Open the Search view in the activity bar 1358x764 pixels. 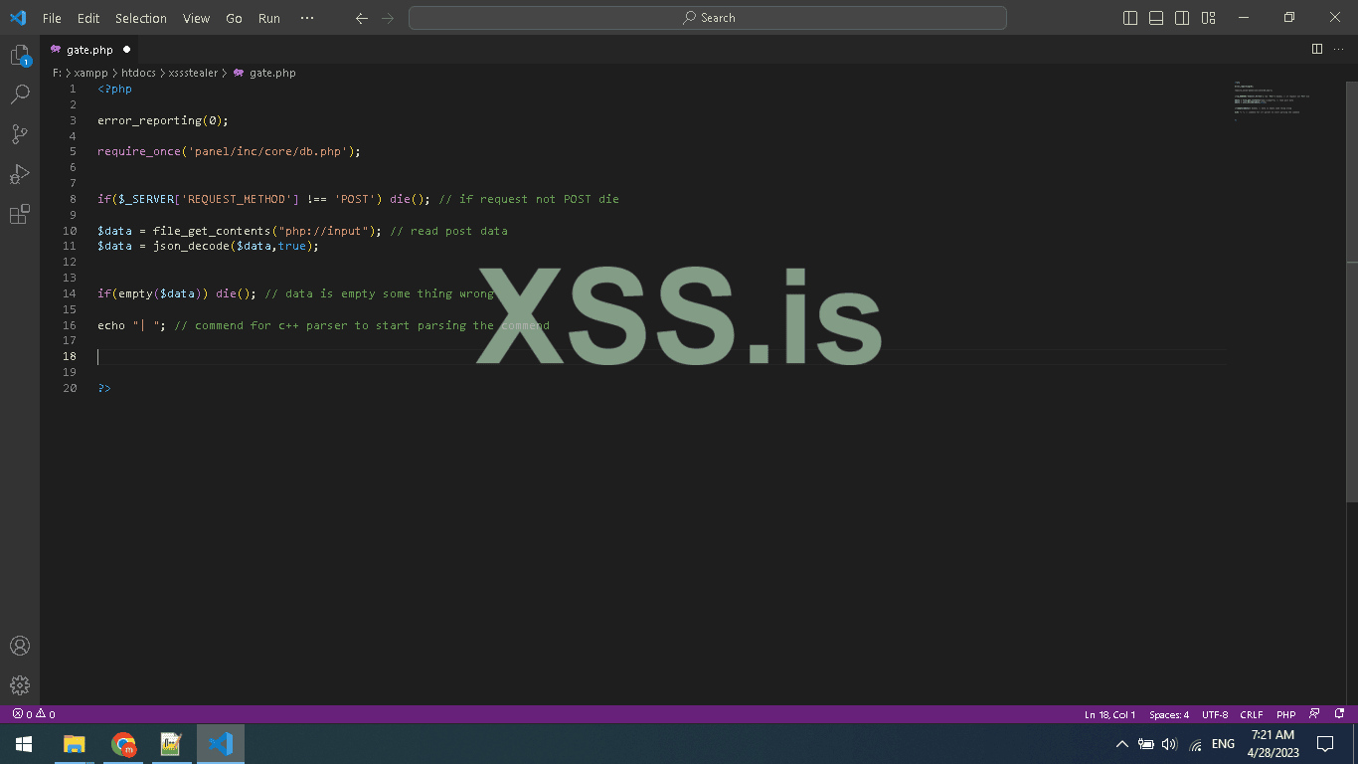point(20,95)
